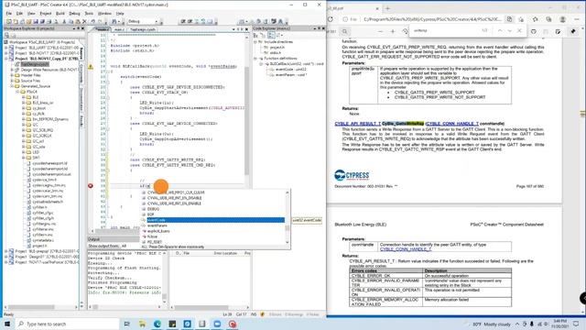
Task: Expand the Header Files folder
Action: [12, 75]
